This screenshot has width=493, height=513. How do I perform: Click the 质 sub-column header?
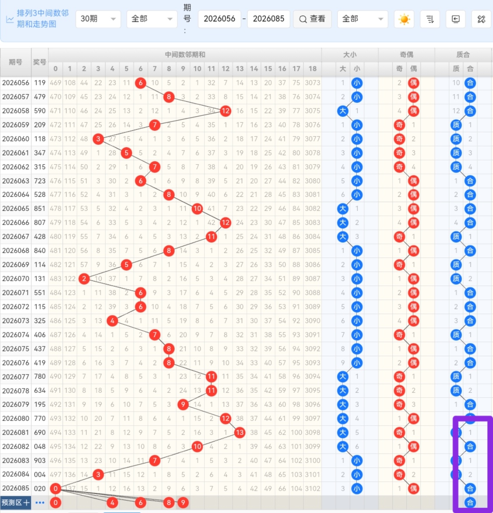456,69
